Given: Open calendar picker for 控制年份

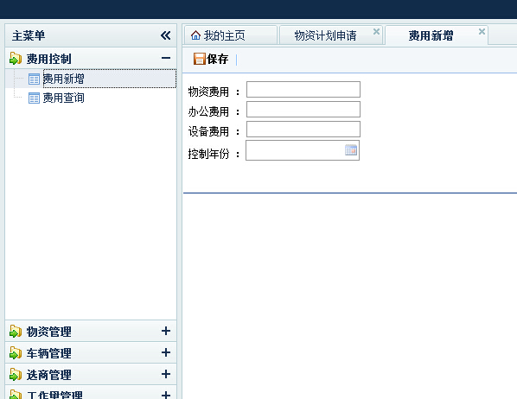Looking at the screenshot, I should coord(351,150).
